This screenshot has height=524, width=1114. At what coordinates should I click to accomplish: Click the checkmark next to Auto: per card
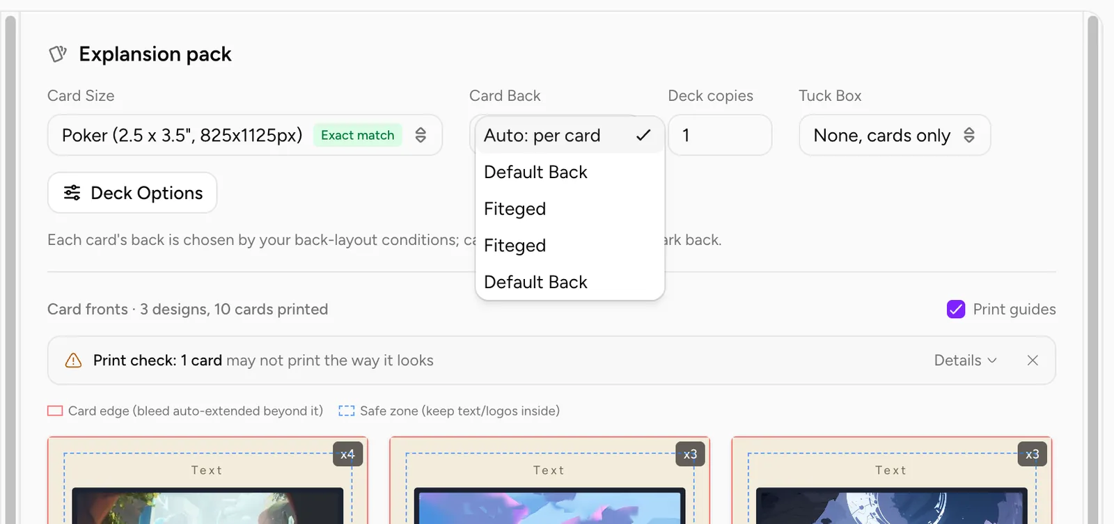[643, 135]
